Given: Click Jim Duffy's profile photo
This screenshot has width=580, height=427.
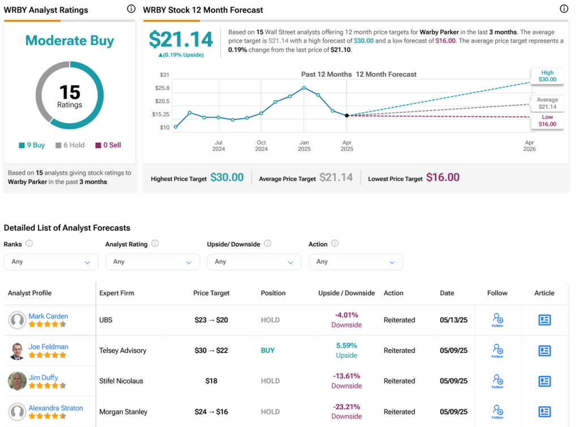Looking at the screenshot, I should (x=17, y=381).
